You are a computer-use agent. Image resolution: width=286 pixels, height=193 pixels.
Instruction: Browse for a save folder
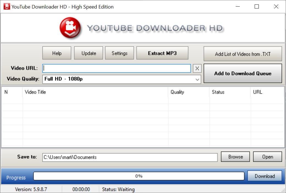point(235,157)
